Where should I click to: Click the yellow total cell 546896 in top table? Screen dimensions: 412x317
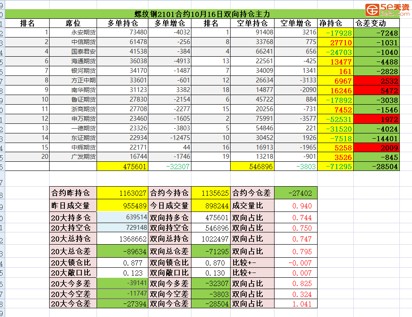[253, 167]
